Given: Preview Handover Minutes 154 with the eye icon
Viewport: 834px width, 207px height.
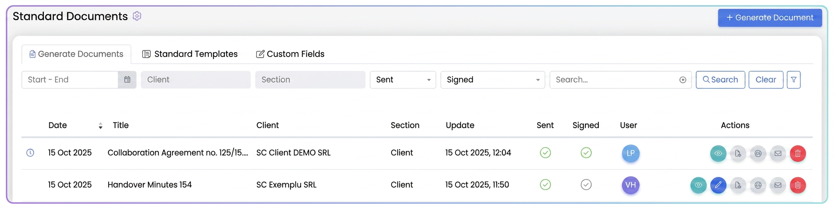Looking at the screenshot, I should click(698, 185).
